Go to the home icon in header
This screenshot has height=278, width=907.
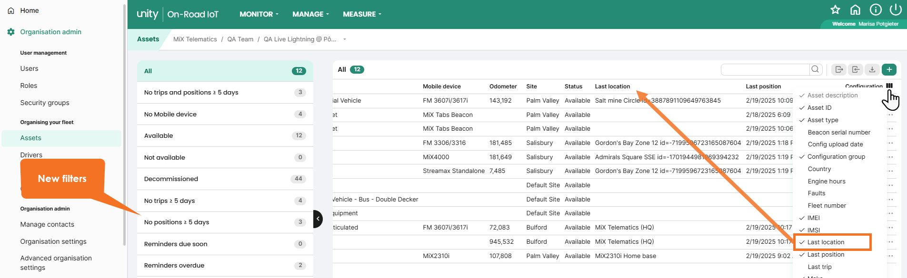coord(855,10)
